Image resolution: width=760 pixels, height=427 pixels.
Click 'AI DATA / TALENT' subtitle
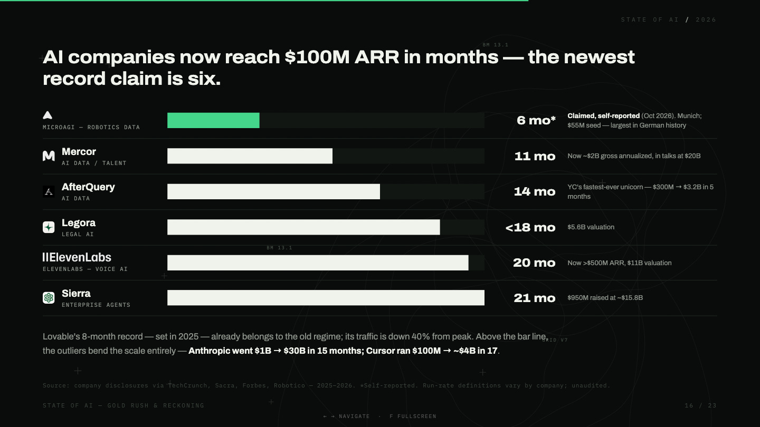point(94,163)
